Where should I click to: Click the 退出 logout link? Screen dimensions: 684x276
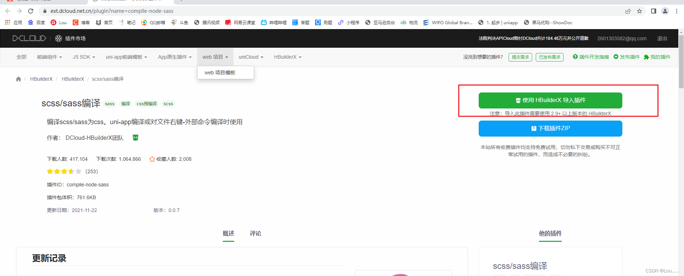tap(662, 38)
